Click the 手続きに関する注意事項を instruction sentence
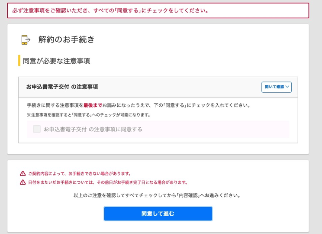Viewport: 322px width, 234px height. pyautogui.click(x=138, y=105)
